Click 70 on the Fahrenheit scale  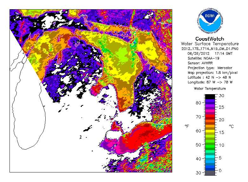(x=198, y=117)
